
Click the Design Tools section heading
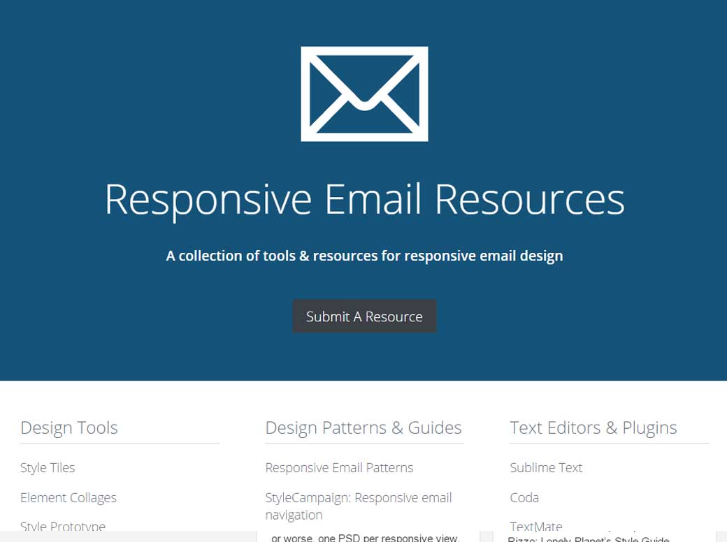pyautogui.click(x=69, y=427)
